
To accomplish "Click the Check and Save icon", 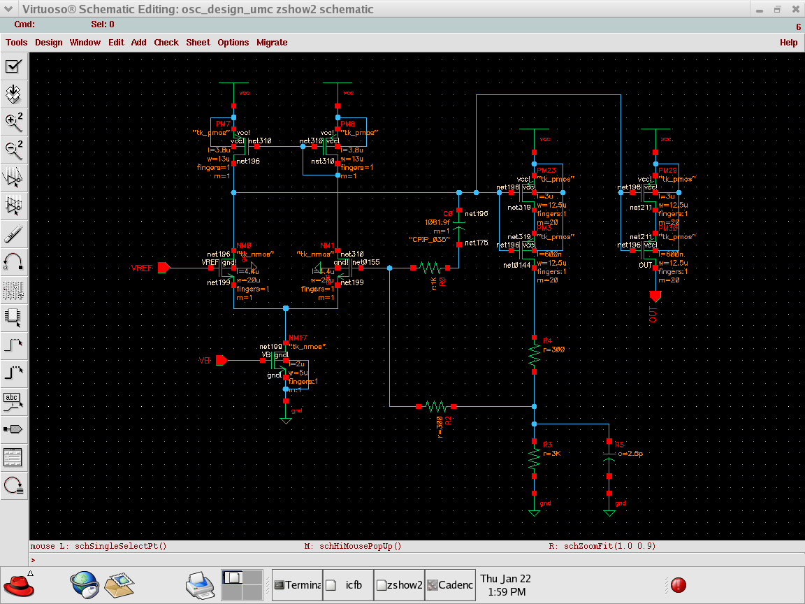I will tap(14, 66).
